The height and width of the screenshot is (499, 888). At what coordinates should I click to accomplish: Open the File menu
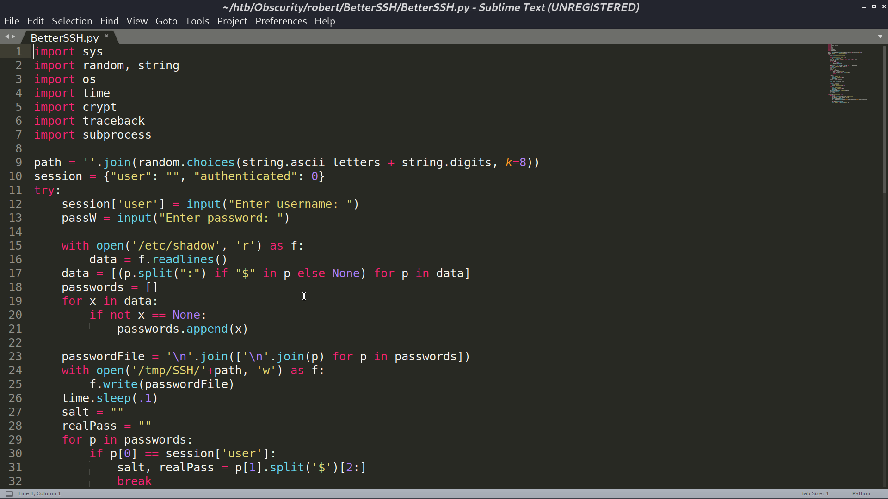pyautogui.click(x=12, y=21)
